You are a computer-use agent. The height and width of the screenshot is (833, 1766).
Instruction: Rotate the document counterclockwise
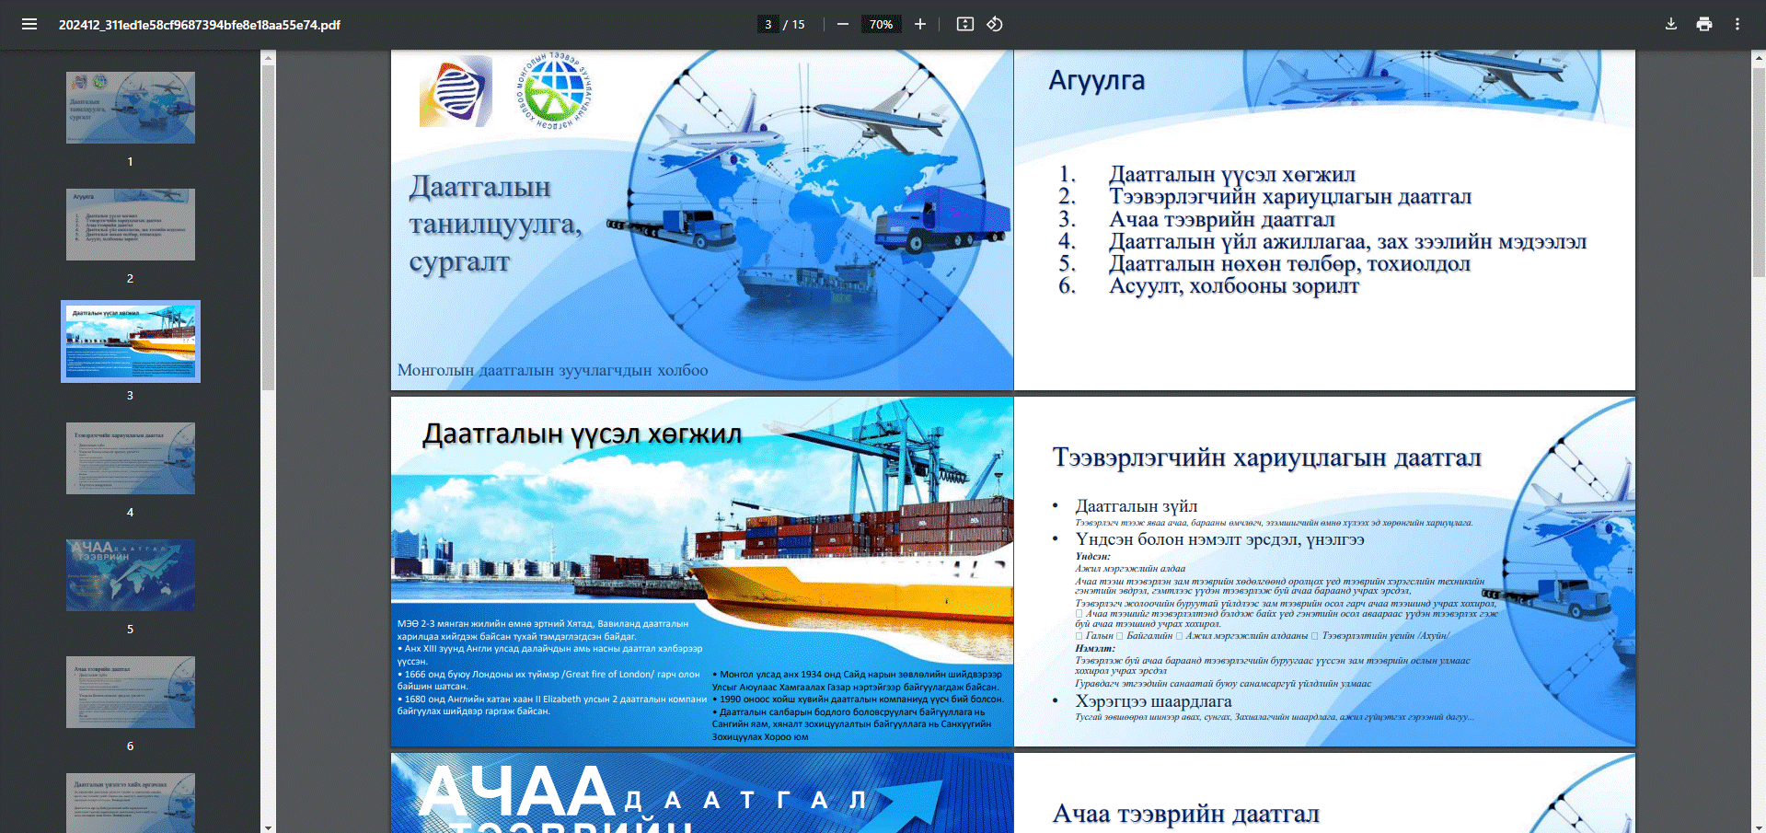coord(995,24)
